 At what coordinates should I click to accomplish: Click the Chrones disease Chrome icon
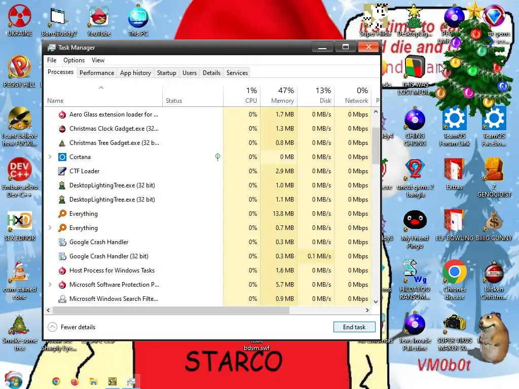point(455,281)
